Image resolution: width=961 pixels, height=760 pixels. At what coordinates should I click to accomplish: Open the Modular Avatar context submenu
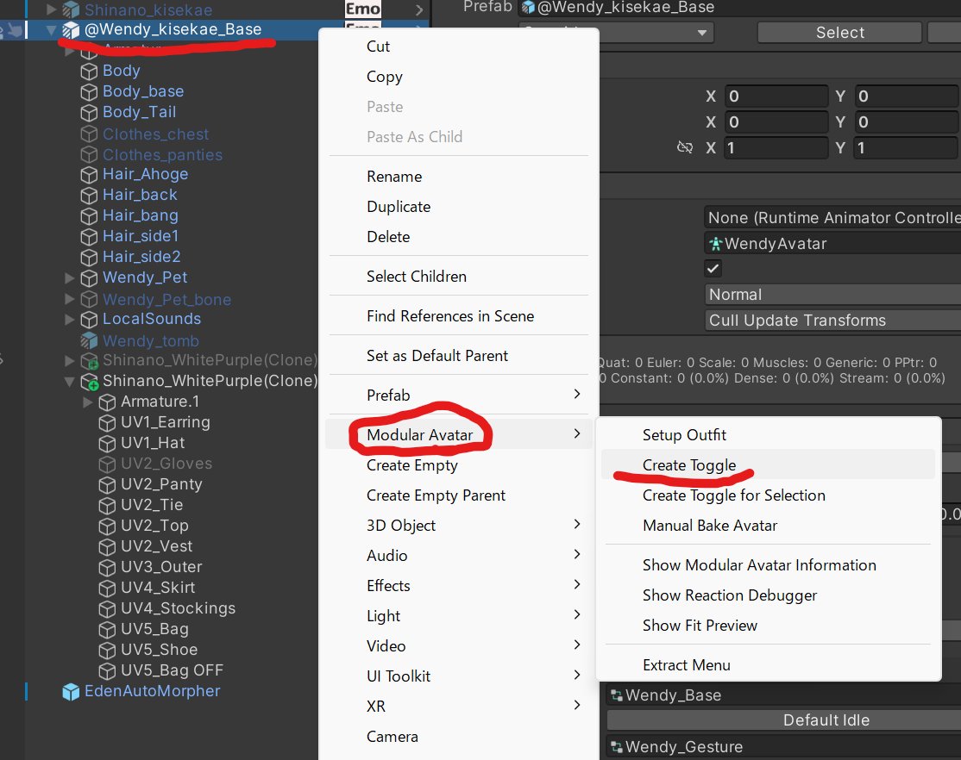click(x=458, y=434)
